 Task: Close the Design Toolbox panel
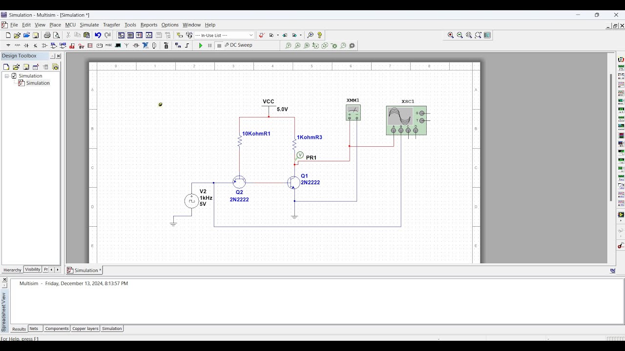pos(59,56)
